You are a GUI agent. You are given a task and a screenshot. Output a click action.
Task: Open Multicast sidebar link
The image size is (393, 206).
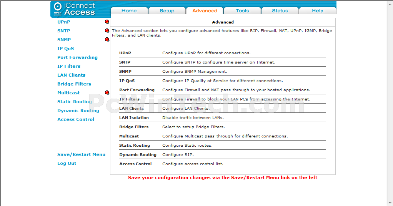coord(68,93)
